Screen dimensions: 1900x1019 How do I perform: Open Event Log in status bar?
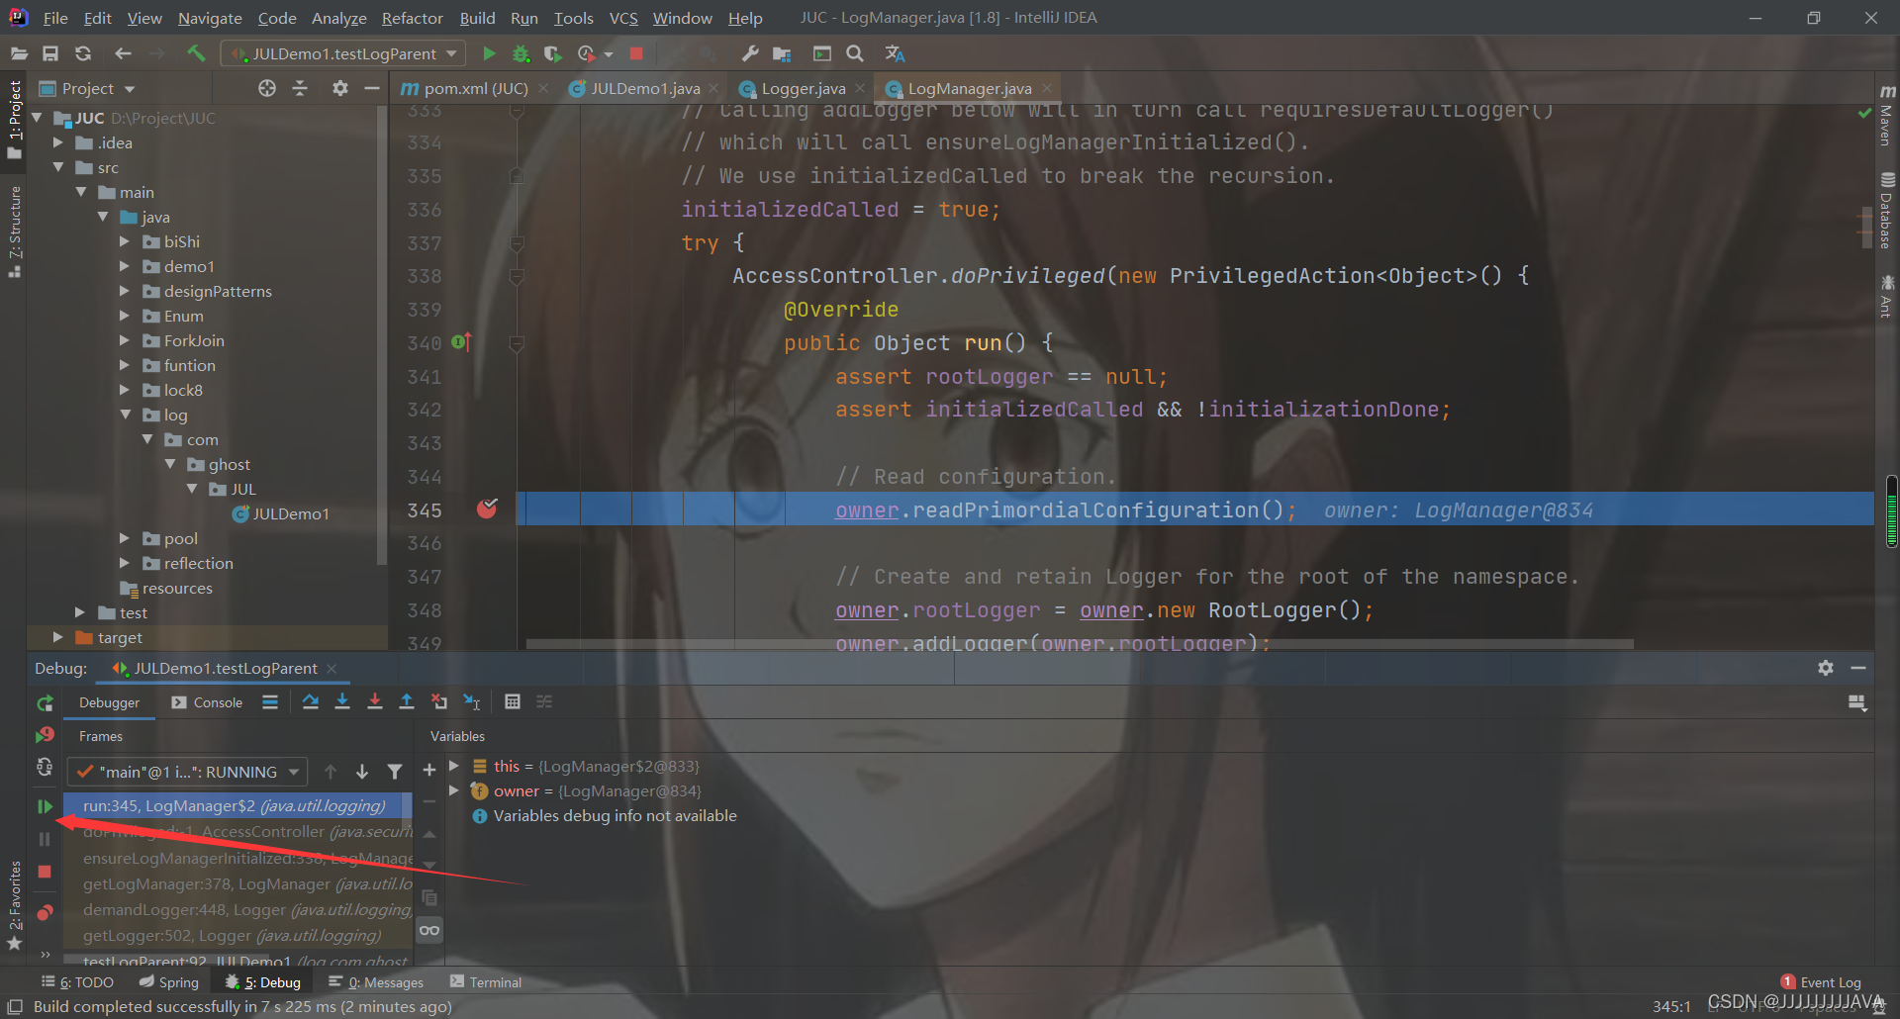click(x=1821, y=982)
